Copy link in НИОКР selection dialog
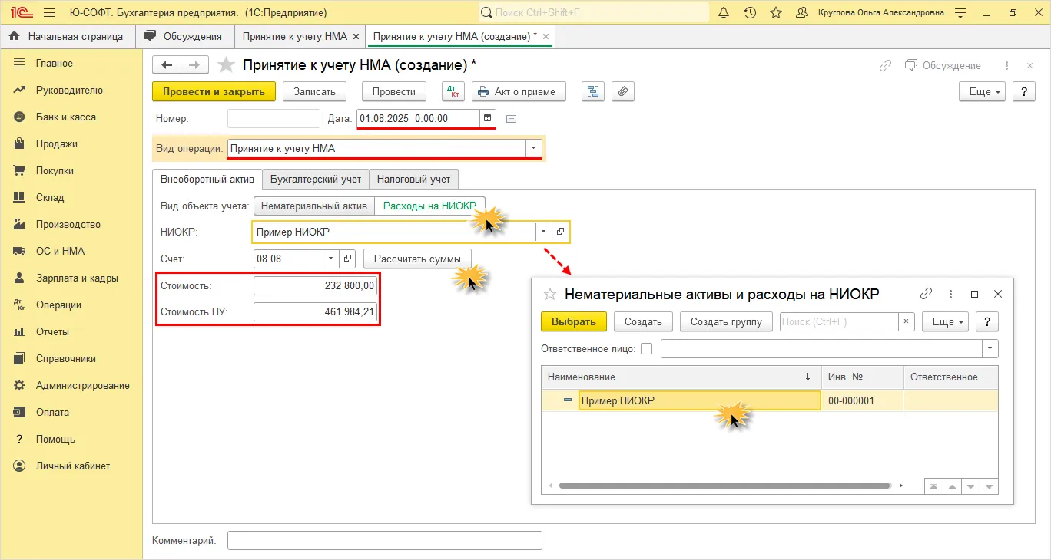The width and height of the screenshot is (1051, 560). 927,294
